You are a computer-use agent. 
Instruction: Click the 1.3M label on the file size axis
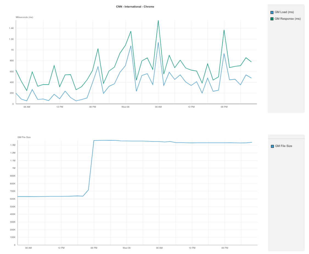[x=13, y=145]
